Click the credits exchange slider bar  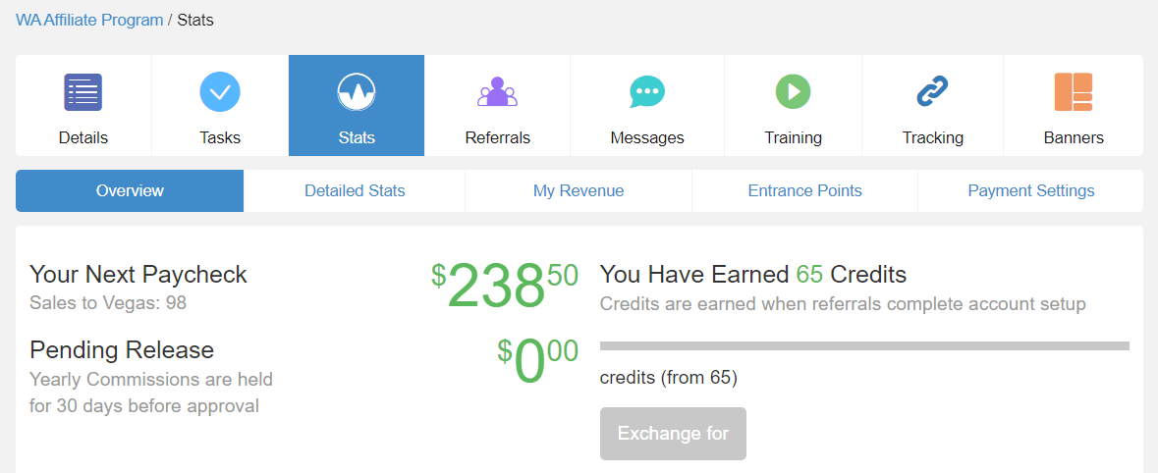864,345
